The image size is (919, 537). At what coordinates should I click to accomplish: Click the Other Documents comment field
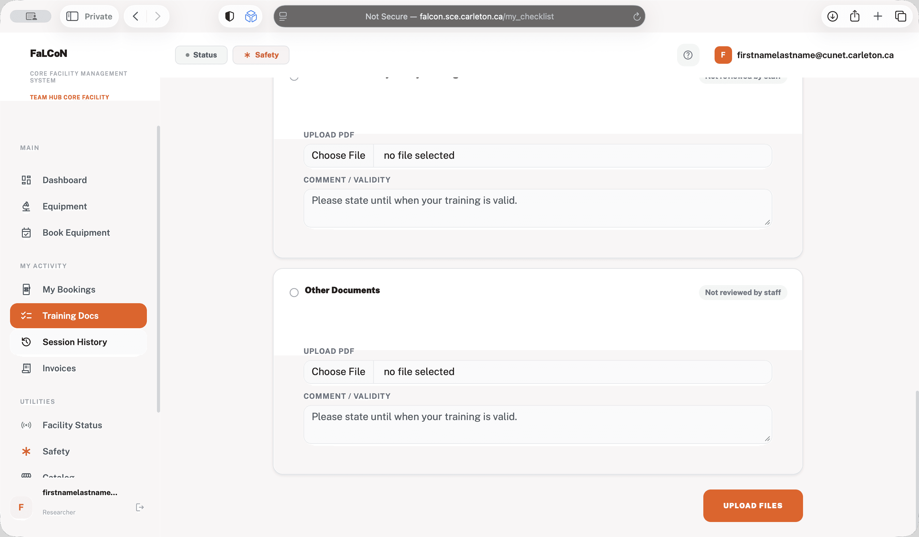pos(538,425)
